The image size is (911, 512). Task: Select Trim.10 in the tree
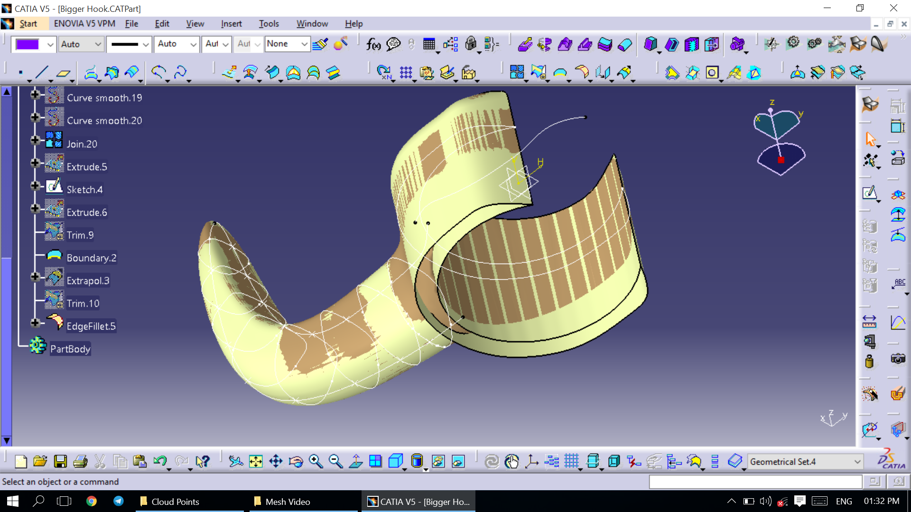tap(83, 303)
